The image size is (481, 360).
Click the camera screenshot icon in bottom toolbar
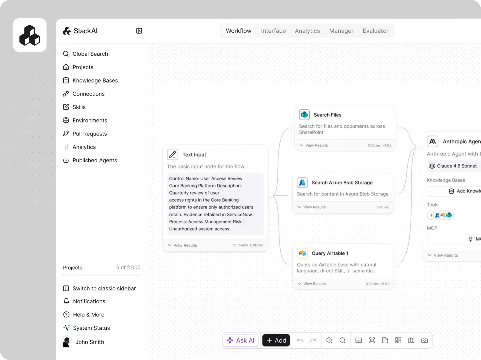point(424,341)
